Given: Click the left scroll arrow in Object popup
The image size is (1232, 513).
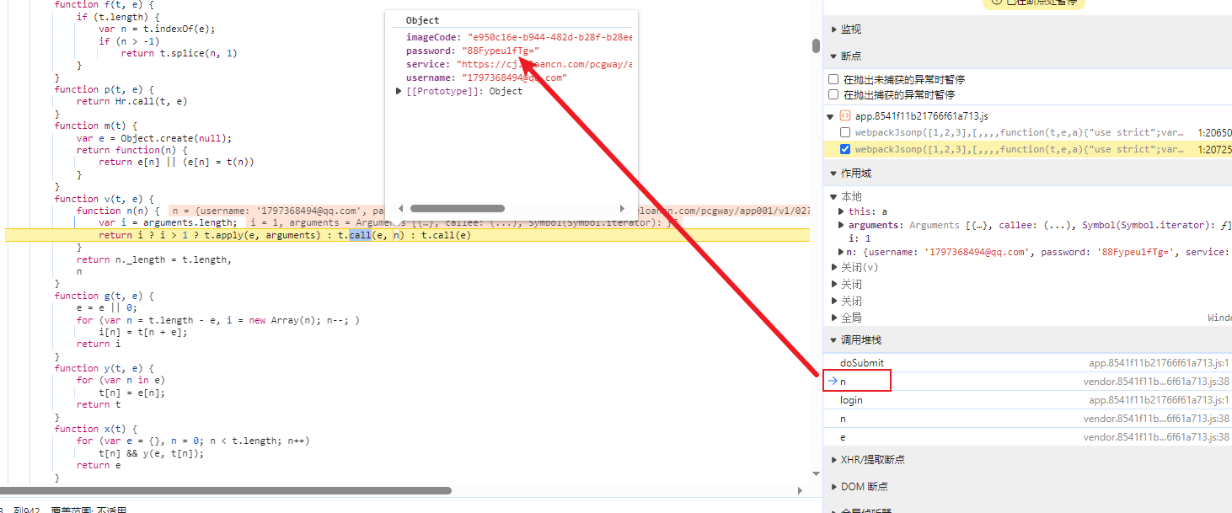Looking at the screenshot, I should pyautogui.click(x=401, y=208).
